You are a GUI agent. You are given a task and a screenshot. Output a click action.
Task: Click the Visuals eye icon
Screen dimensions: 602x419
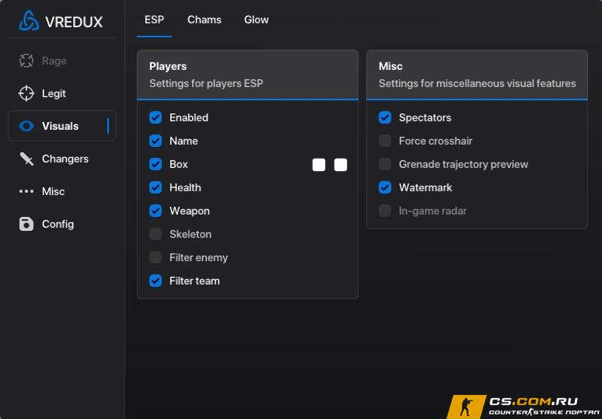coord(26,126)
